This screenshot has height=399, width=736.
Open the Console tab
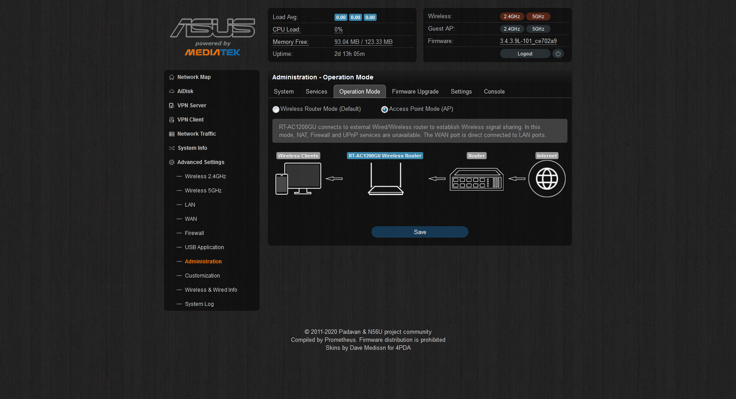(x=494, y=92)
